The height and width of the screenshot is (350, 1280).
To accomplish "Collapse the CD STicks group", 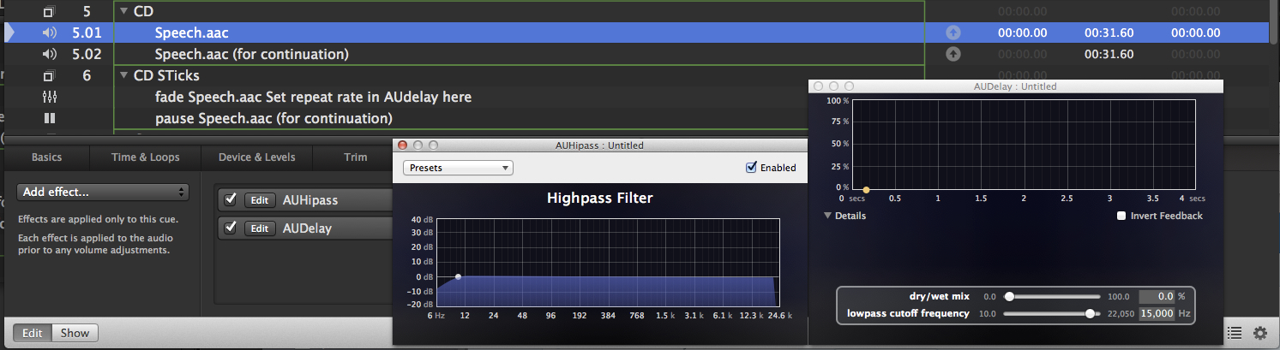I will (123, 75).
